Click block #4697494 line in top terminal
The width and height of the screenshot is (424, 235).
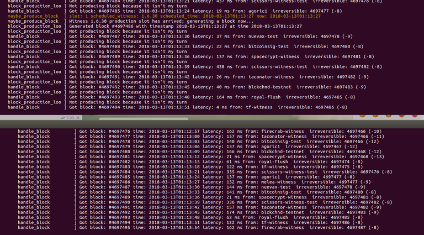[177, 107]
